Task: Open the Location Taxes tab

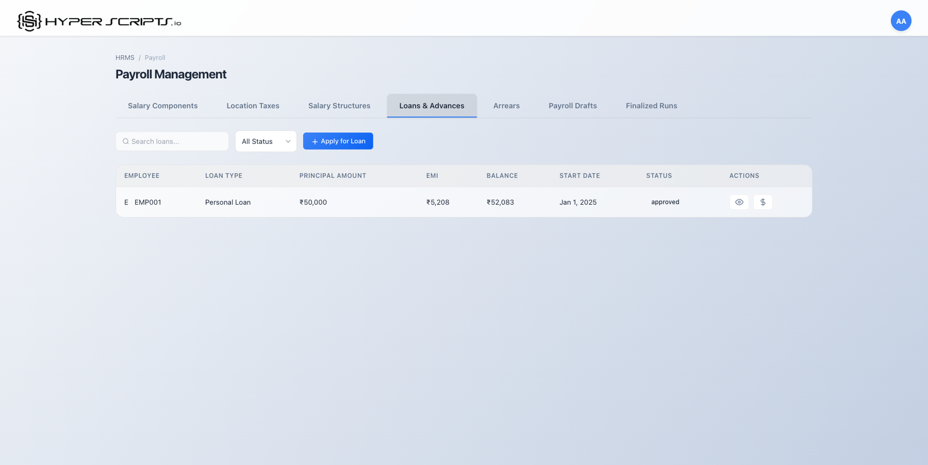Action: [253, 106]
